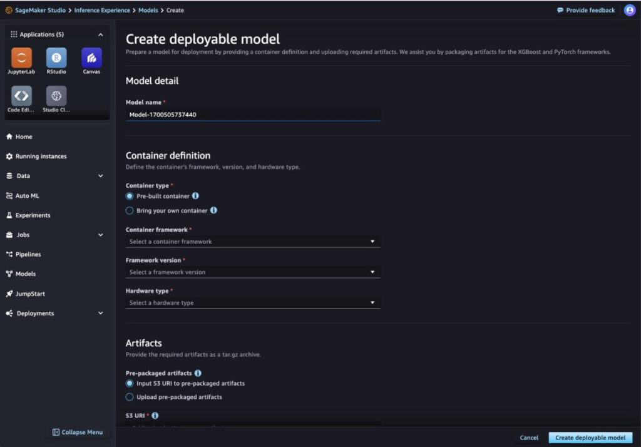This screenshot has width=641, height=447.
Task: Open Running instances in the sidebar
Action: [x=41, y=157]
